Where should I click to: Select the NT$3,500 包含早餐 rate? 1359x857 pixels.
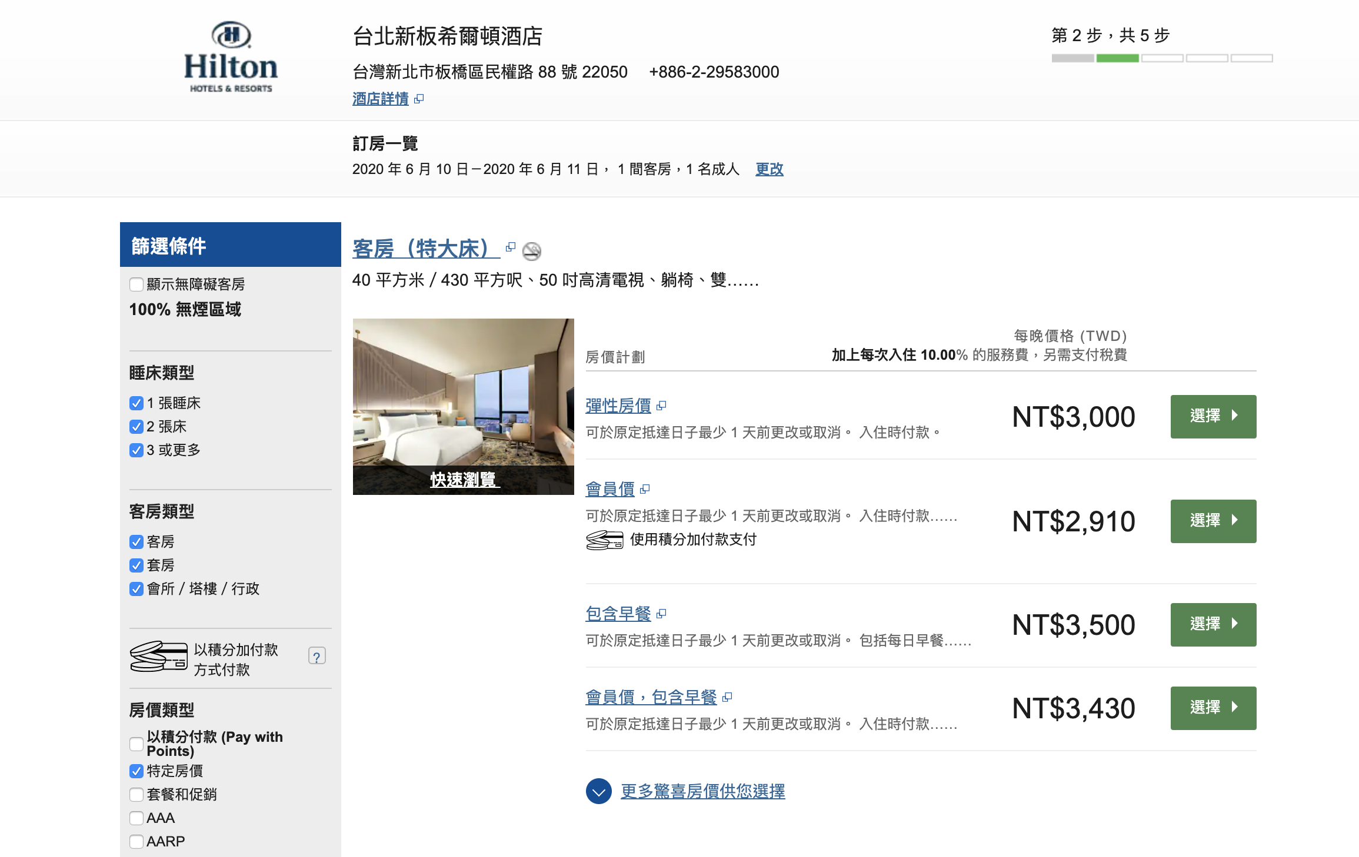pos(1213,625)
